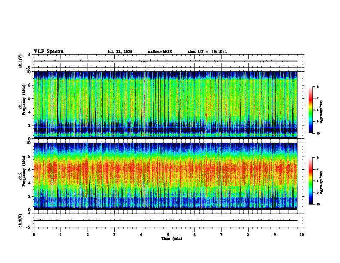Image resolution: width=340 pixels, height=263 pixels.
Task: Click the ch.2 frequency tick label "6"
Action: pyautogui.click(x=30, y=170)
